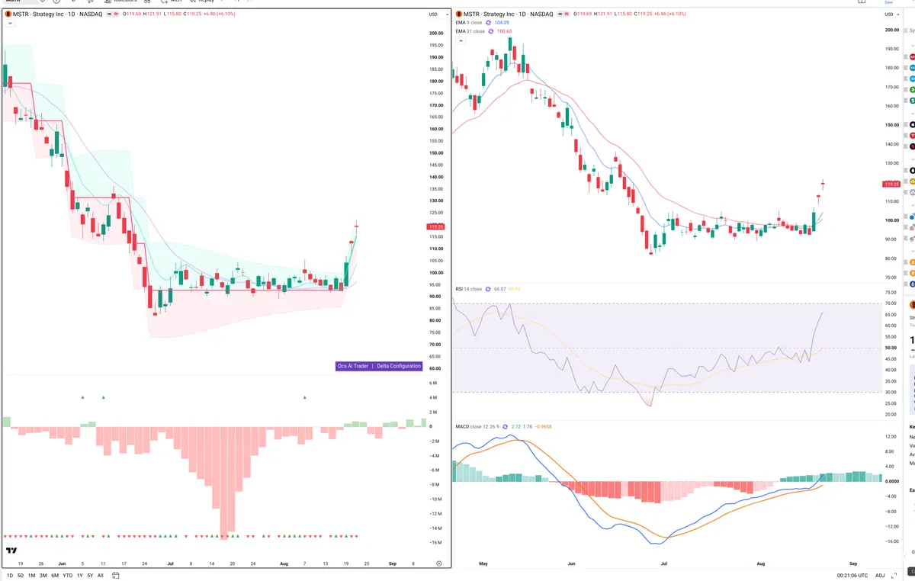Select the All time range

pyautogui.click(x=101, y=576)
